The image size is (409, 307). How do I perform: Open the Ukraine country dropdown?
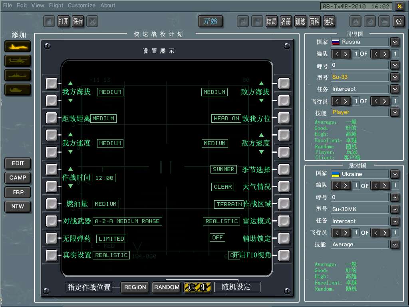395,174
